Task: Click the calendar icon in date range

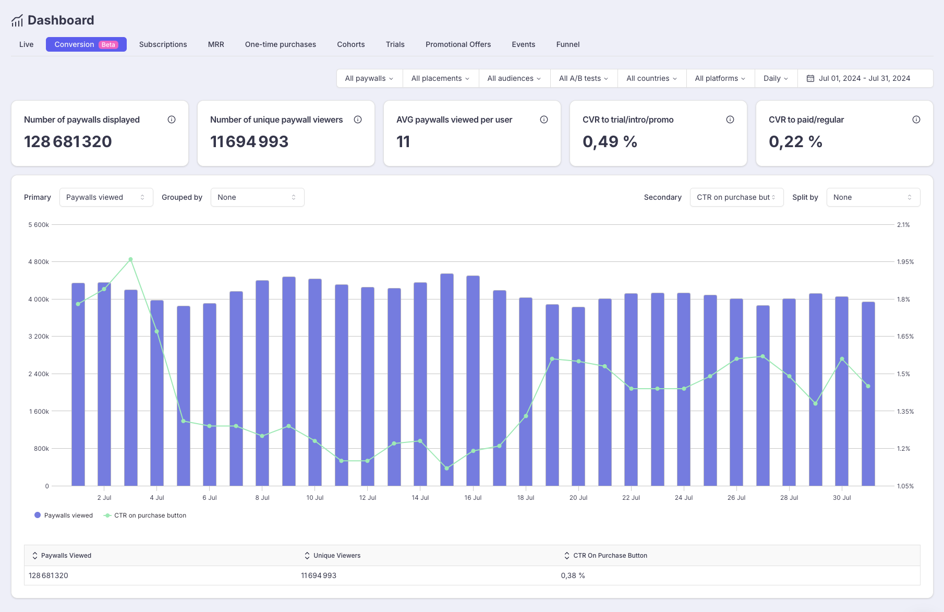Action: (810, 78)
